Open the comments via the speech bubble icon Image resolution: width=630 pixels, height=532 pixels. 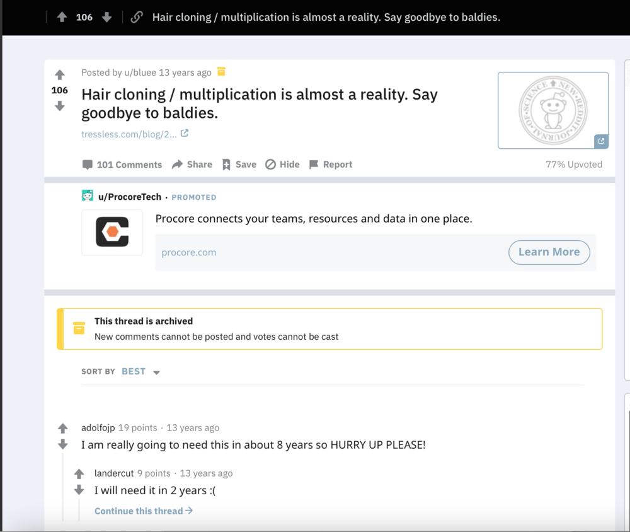pos(88,165)
